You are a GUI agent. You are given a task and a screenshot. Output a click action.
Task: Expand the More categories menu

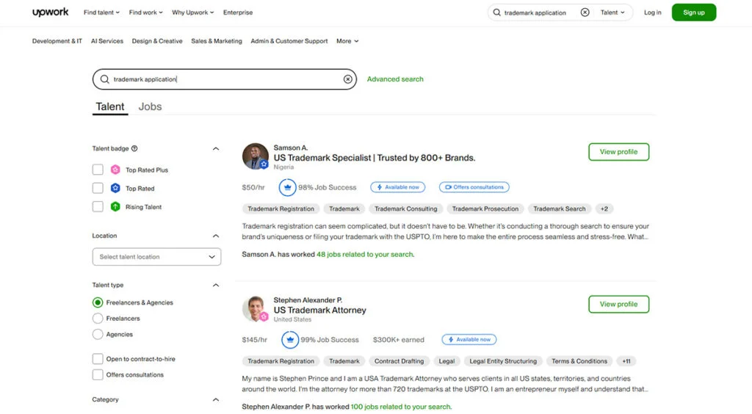tap(347, 41)
